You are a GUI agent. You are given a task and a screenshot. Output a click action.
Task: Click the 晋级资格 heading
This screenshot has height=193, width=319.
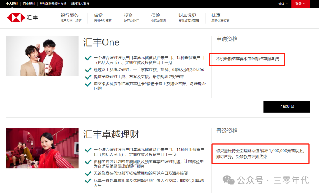click(227, 131)
